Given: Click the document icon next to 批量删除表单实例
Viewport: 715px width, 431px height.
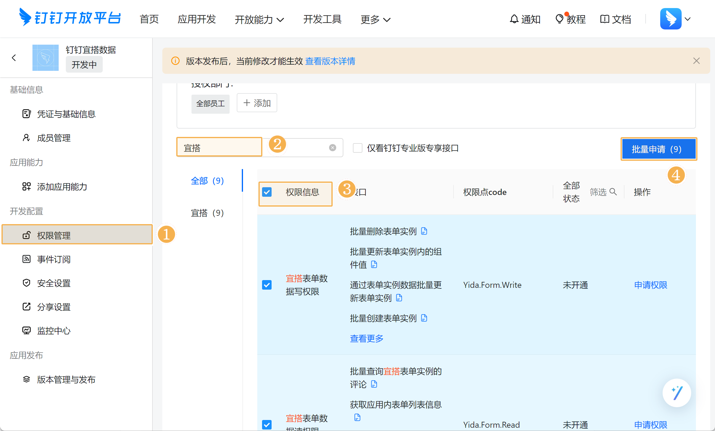Looking at the screenshot, I should 424,231.
